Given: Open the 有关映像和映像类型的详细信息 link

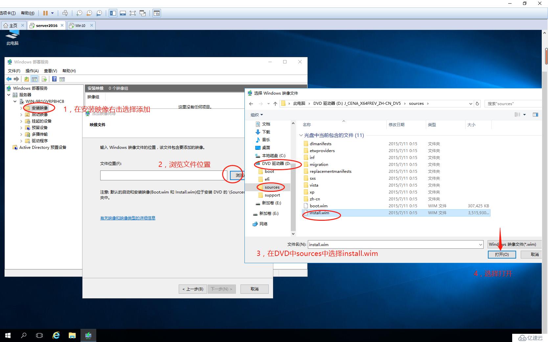Looking at the screenshot, I should (128, 218).
